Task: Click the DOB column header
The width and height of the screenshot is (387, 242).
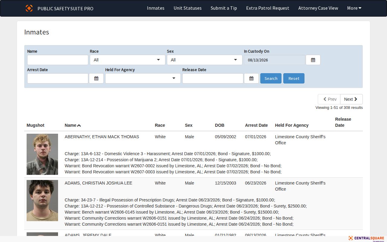Action: (x=220, y=125)
